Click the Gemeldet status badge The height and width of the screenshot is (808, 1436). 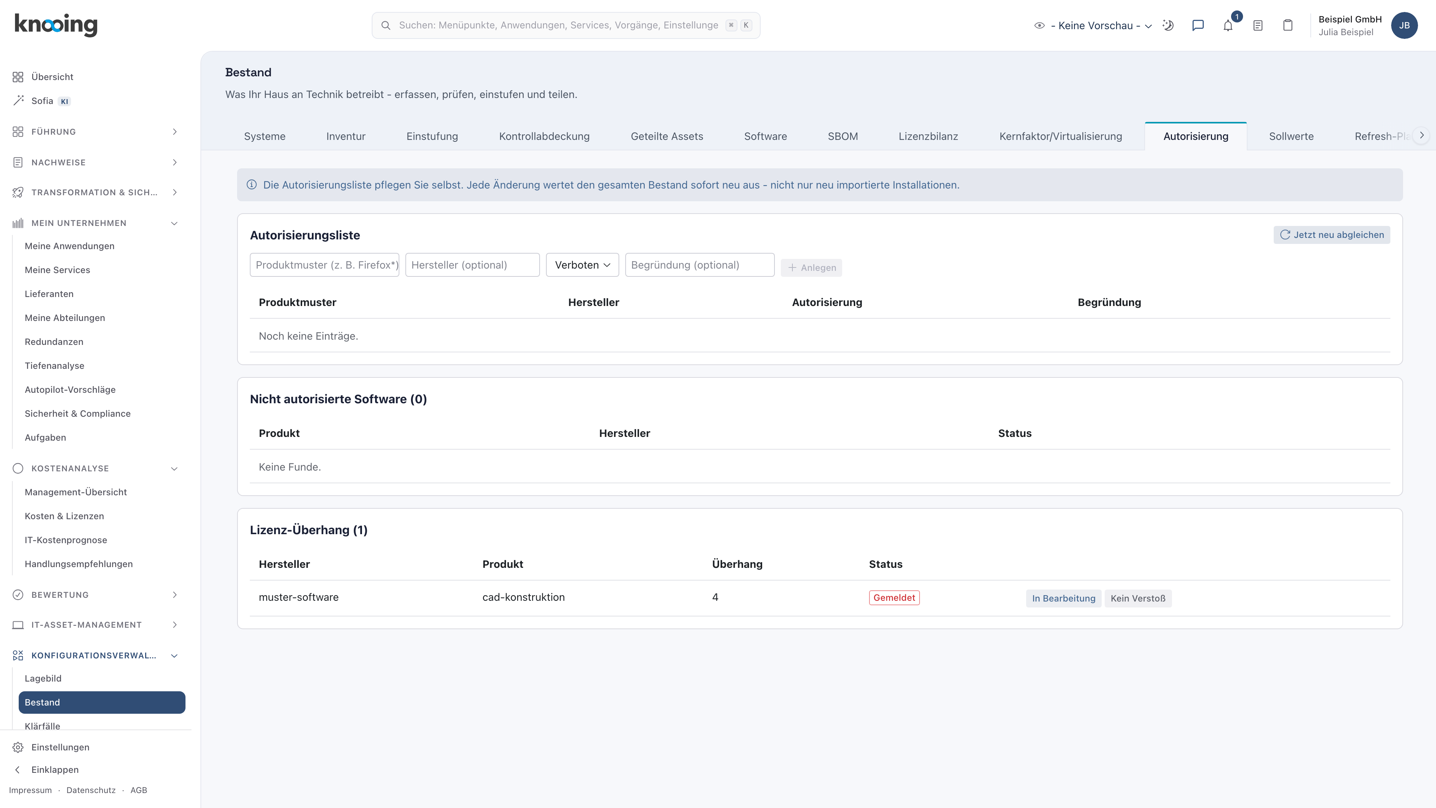pos(894,598)
